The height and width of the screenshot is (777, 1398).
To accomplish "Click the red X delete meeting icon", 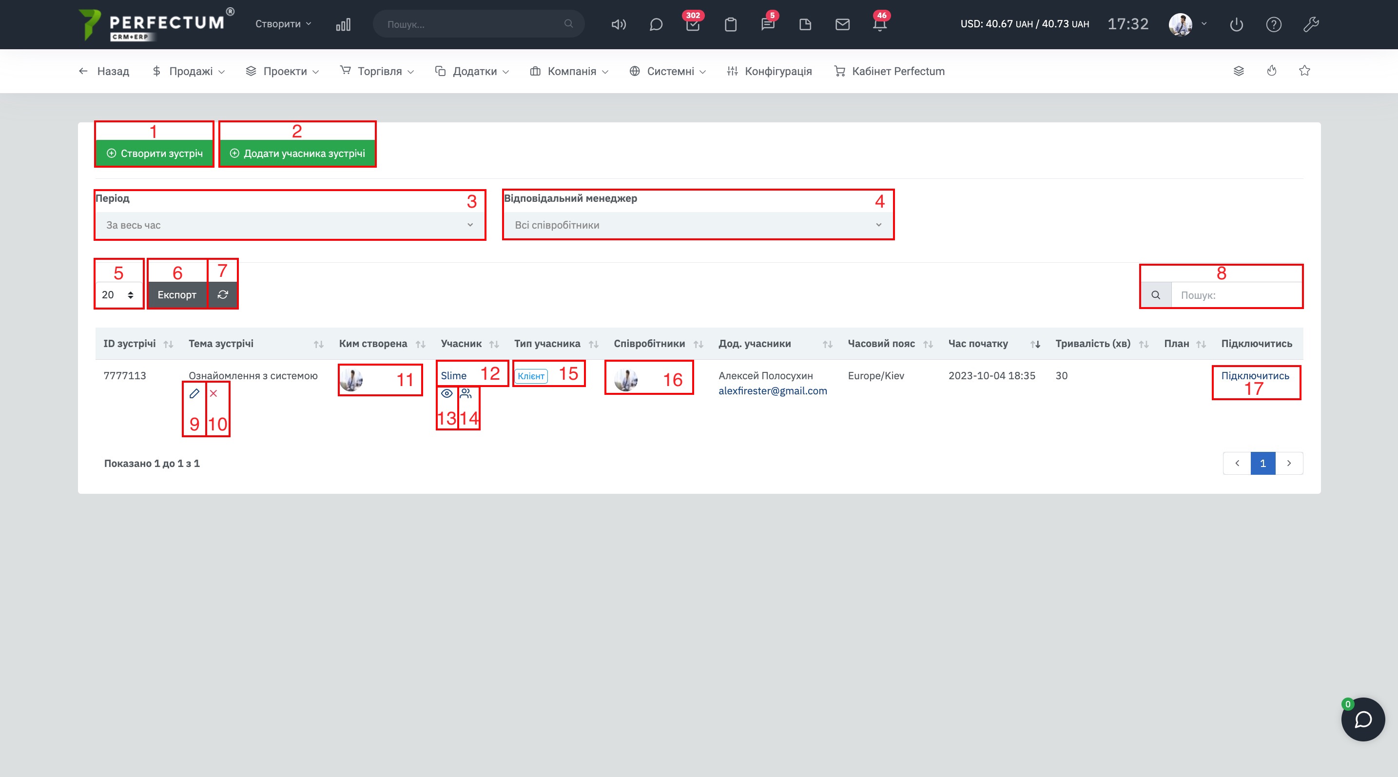I will [x=214, y=393].
